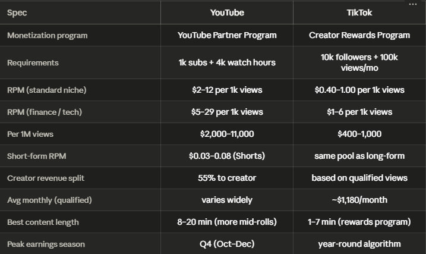Select the Monetization program row label
426x254 pixels.
click(48, 35)
